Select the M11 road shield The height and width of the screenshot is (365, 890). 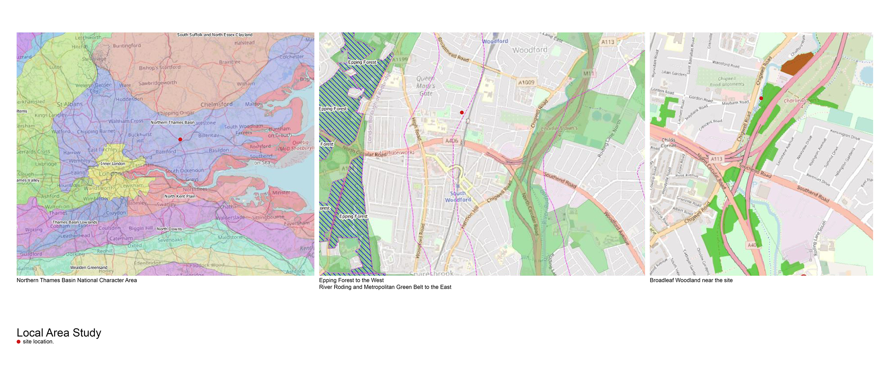(x=588, y=73)
